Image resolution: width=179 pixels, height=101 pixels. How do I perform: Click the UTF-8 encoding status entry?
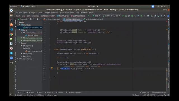coord(153,95)
